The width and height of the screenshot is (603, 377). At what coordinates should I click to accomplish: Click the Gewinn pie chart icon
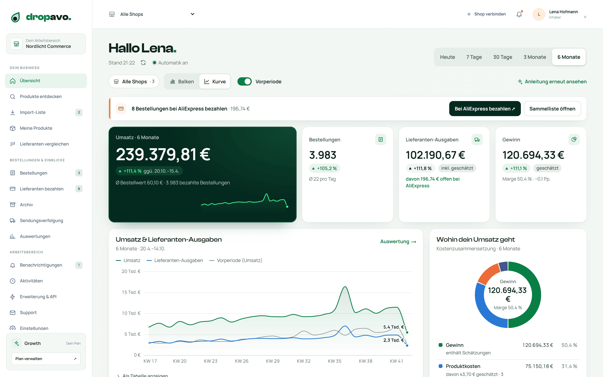tap(574, 139)
